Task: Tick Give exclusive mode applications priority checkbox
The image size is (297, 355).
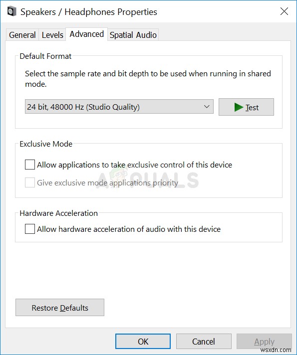Action: coord(30,182)
